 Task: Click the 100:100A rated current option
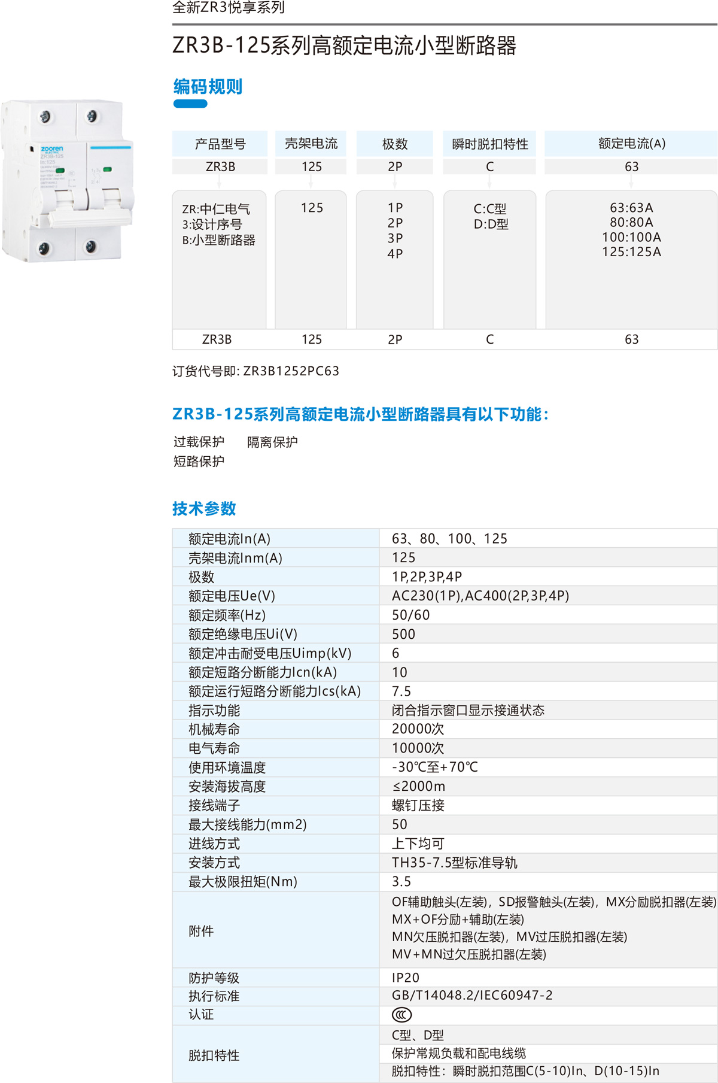coord(631,237)
